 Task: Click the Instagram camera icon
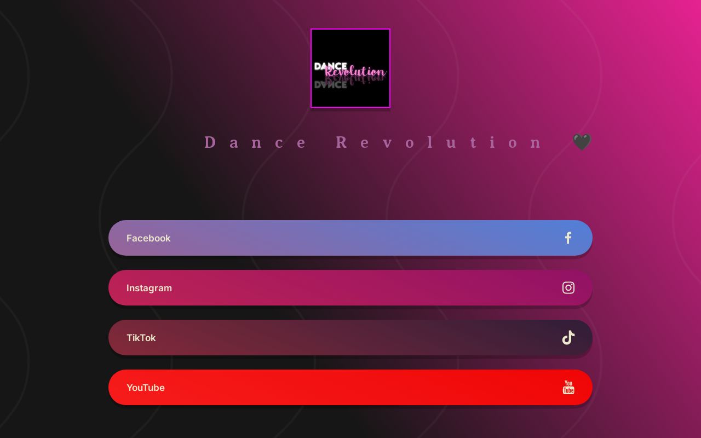(x=568, y=287)
